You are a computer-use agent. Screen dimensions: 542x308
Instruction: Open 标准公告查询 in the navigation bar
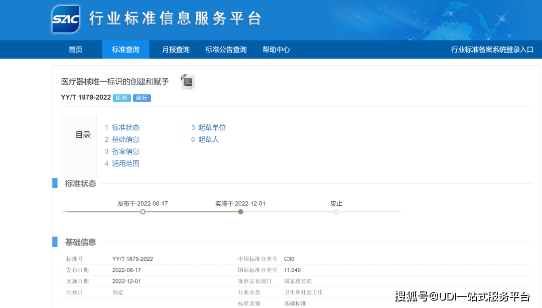(226, 49)
